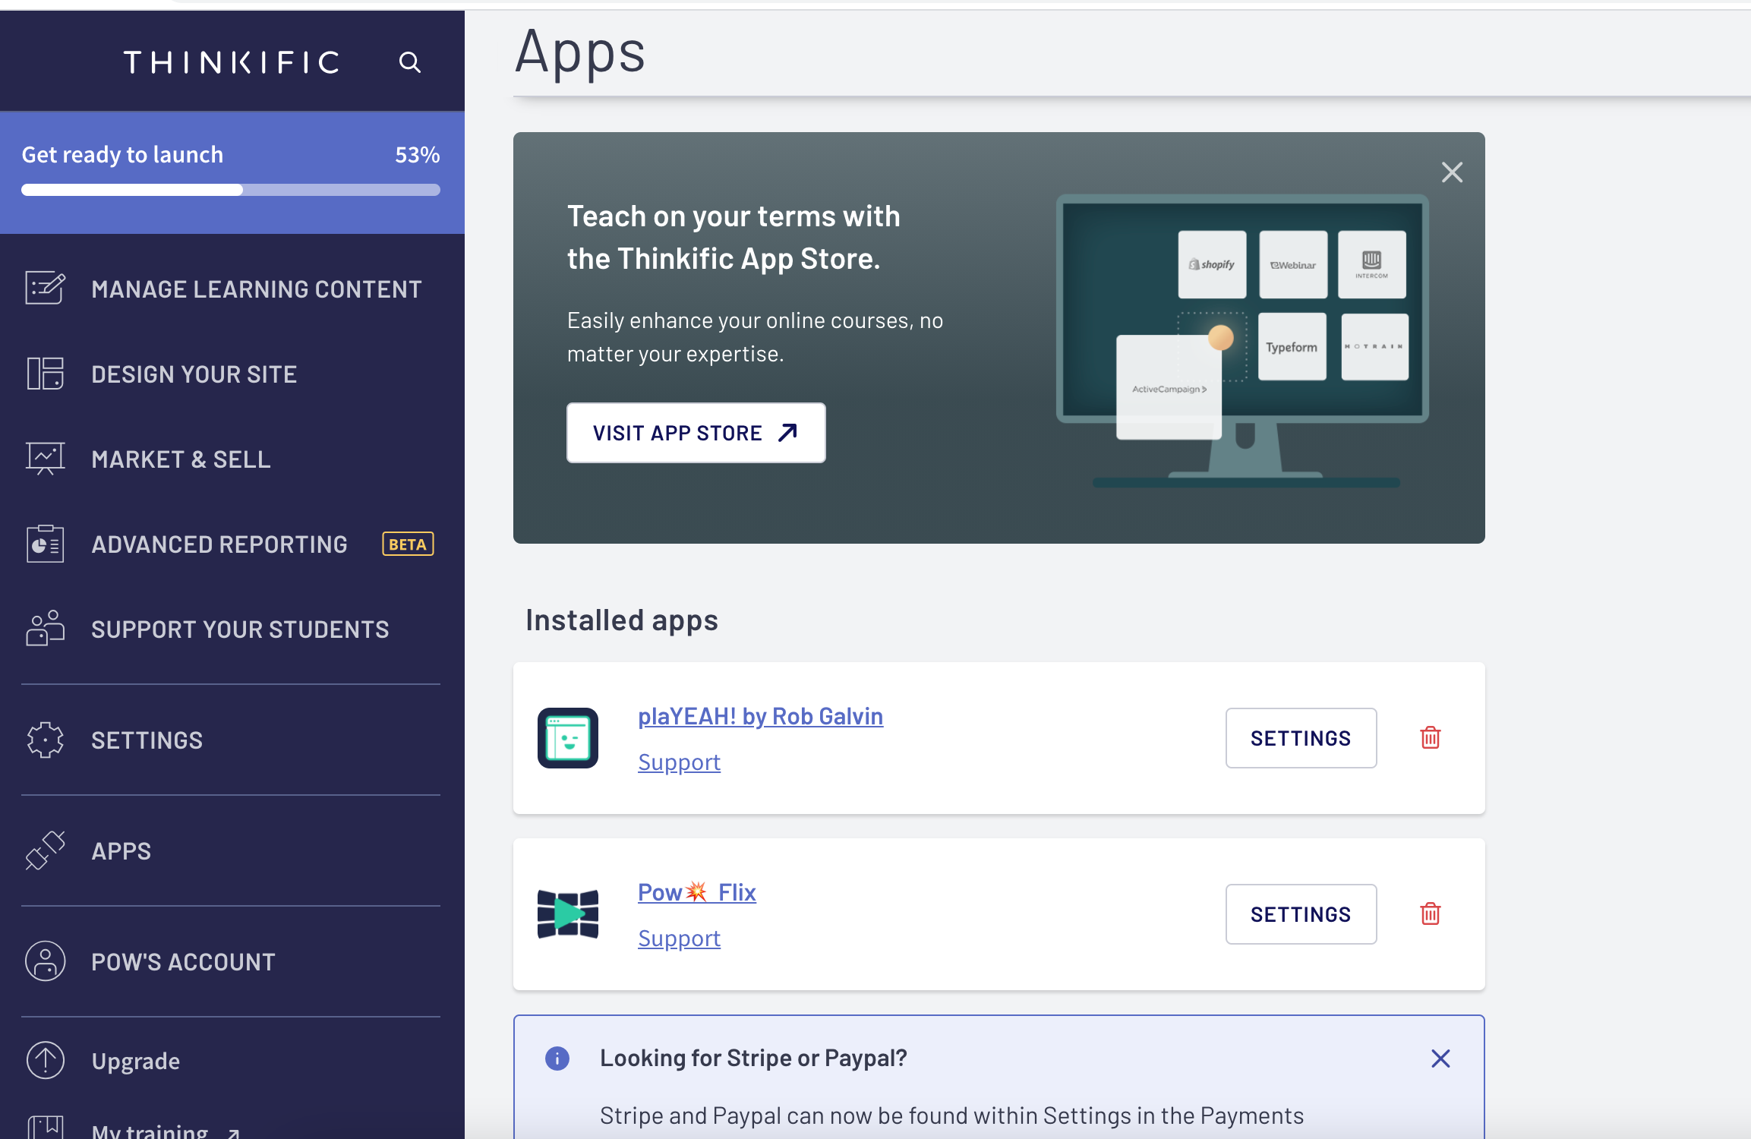Click the plaYEAH! app logo
Screen dimensions: 1751x1139
[x=568, y=738]
